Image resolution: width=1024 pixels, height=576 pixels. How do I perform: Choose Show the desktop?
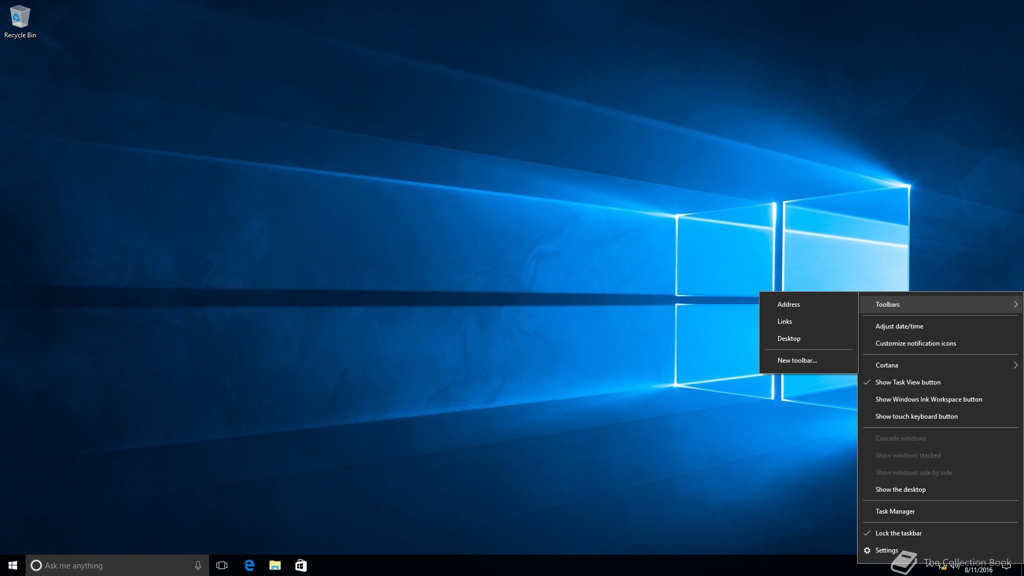(x=941, y=490)
